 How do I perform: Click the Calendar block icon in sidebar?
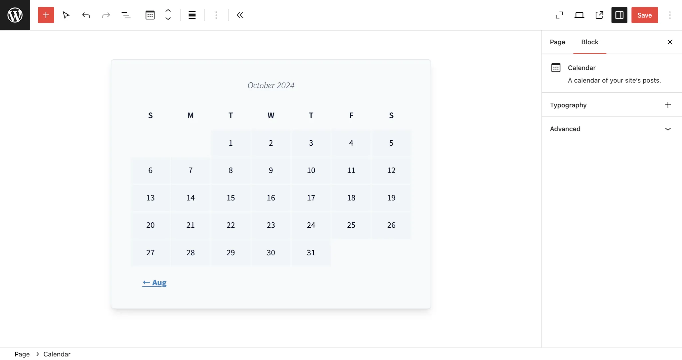556,68
